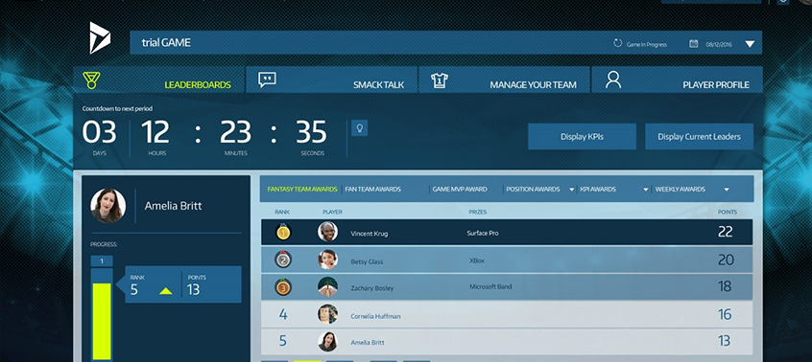Screen dimensions: 812x362
Task: Expand the trial GAME selector arrow
Action: click(x=750, y=44)
